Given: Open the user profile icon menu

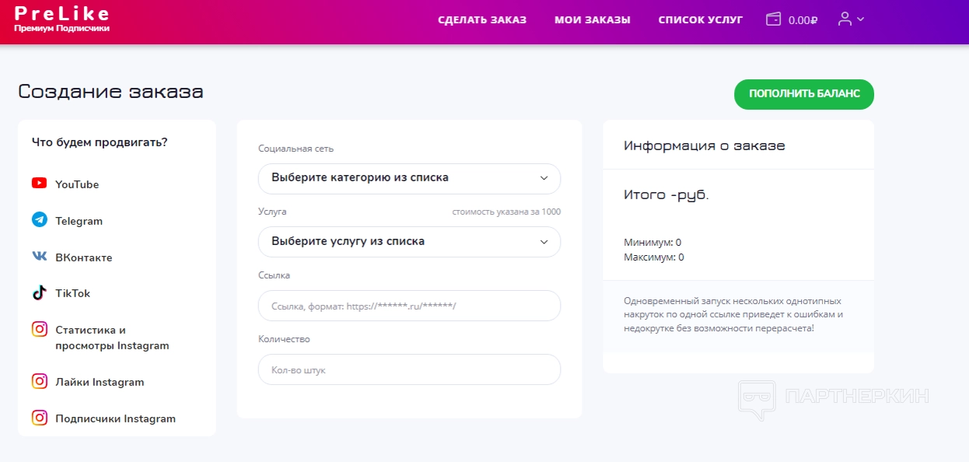Looking at the screenshot, I should pos(845,19).
